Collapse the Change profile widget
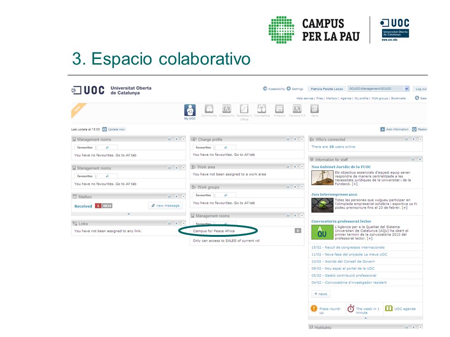The width and height of the screenshot is (450, 337). pos(302,139)
